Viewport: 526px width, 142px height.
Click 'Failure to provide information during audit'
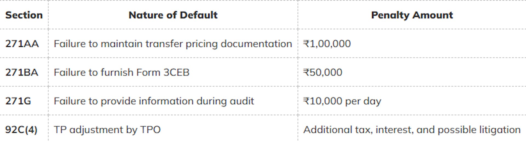(x=154, y=101)
